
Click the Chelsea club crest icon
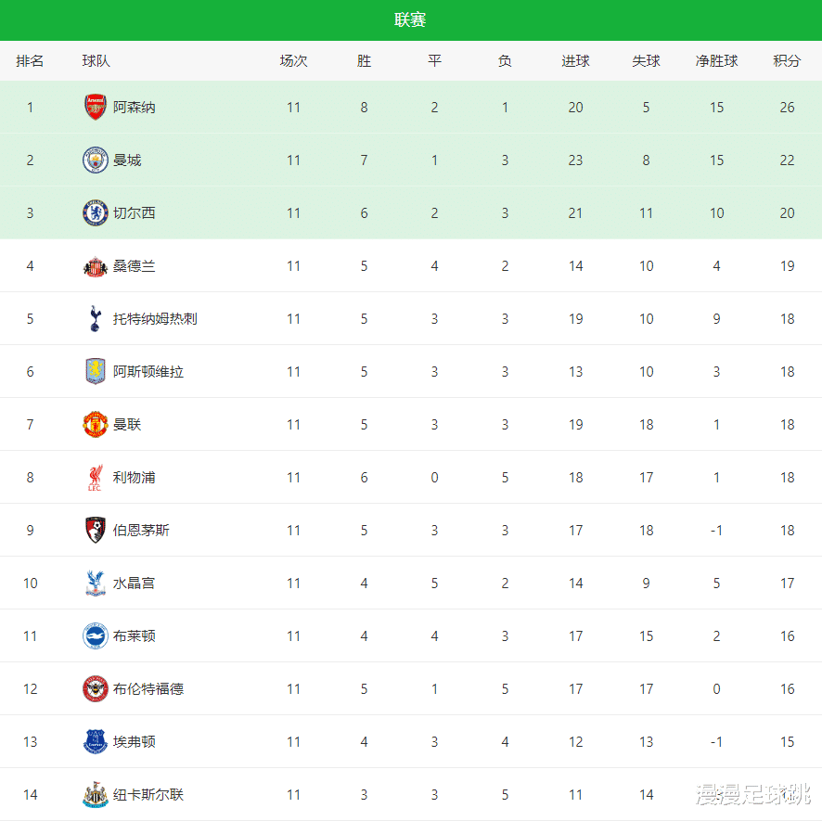pyautogui.click(x=95, y=213)
